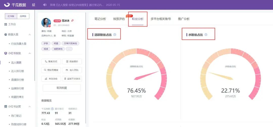The width and height of the screenshot is (273, 127).
Task: Click the 取消收藏 button
Action: pos(62,88)
